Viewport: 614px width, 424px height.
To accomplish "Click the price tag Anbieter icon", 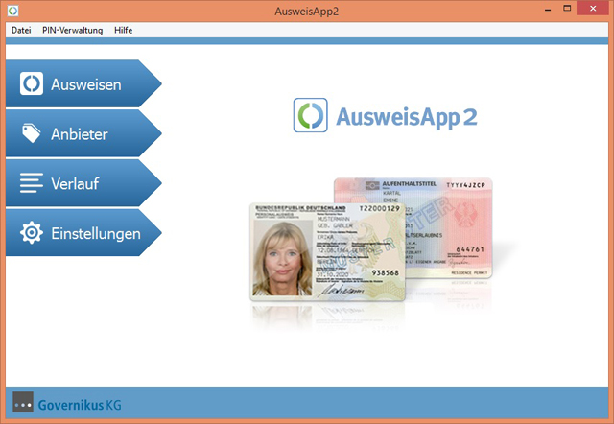I will [31, 133].
